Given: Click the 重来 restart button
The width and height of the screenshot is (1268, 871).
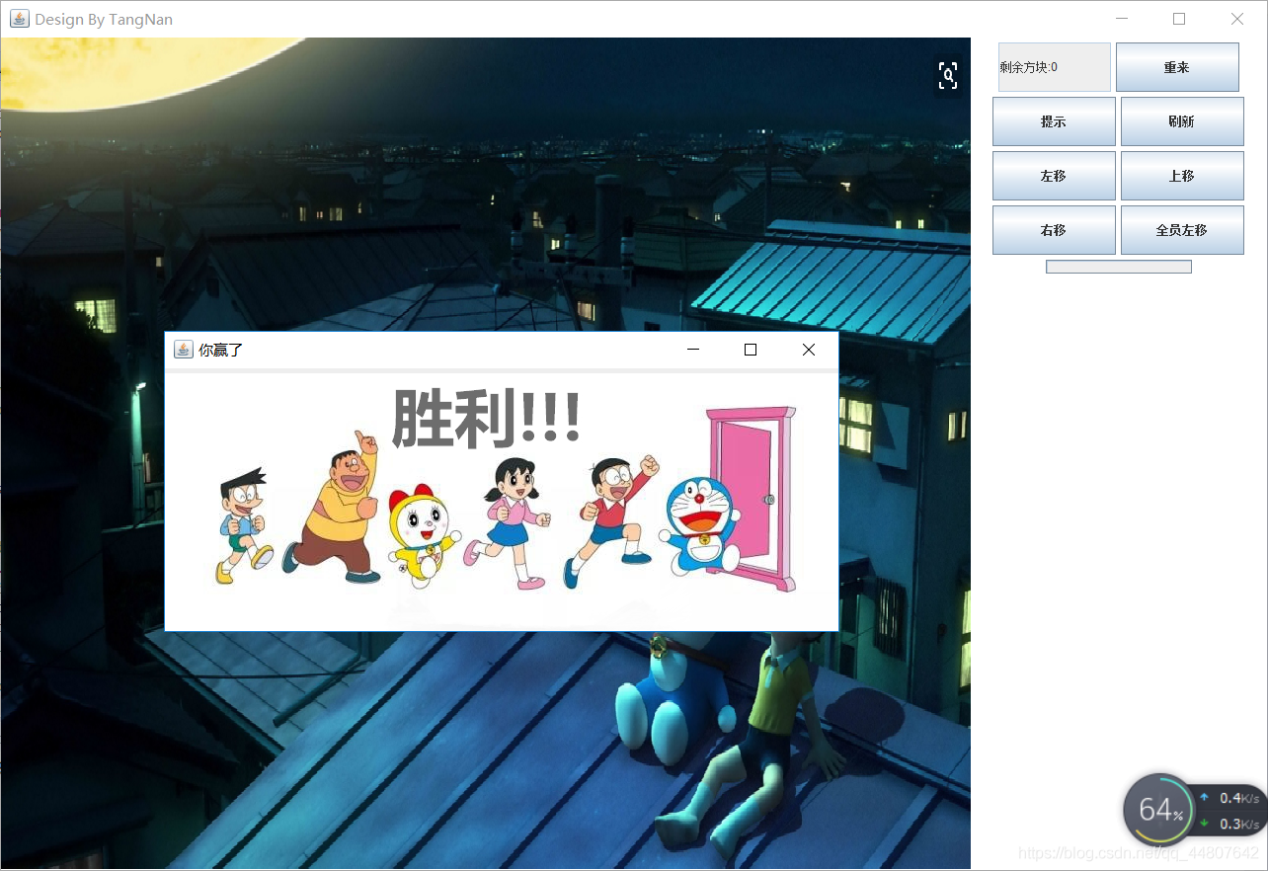Looking at the screenshot, I should (x=1177, y=67).
